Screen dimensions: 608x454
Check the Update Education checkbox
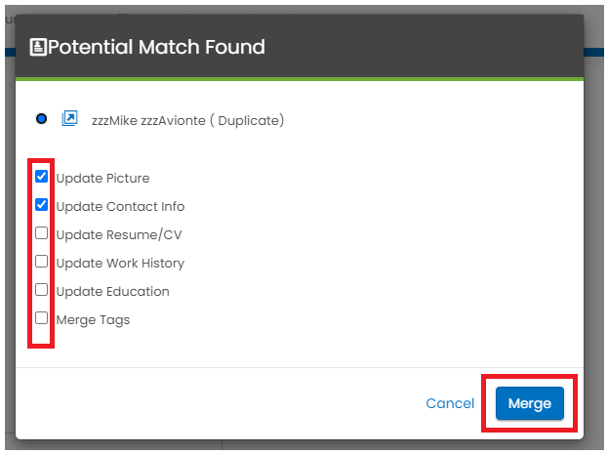click(42, 290)
